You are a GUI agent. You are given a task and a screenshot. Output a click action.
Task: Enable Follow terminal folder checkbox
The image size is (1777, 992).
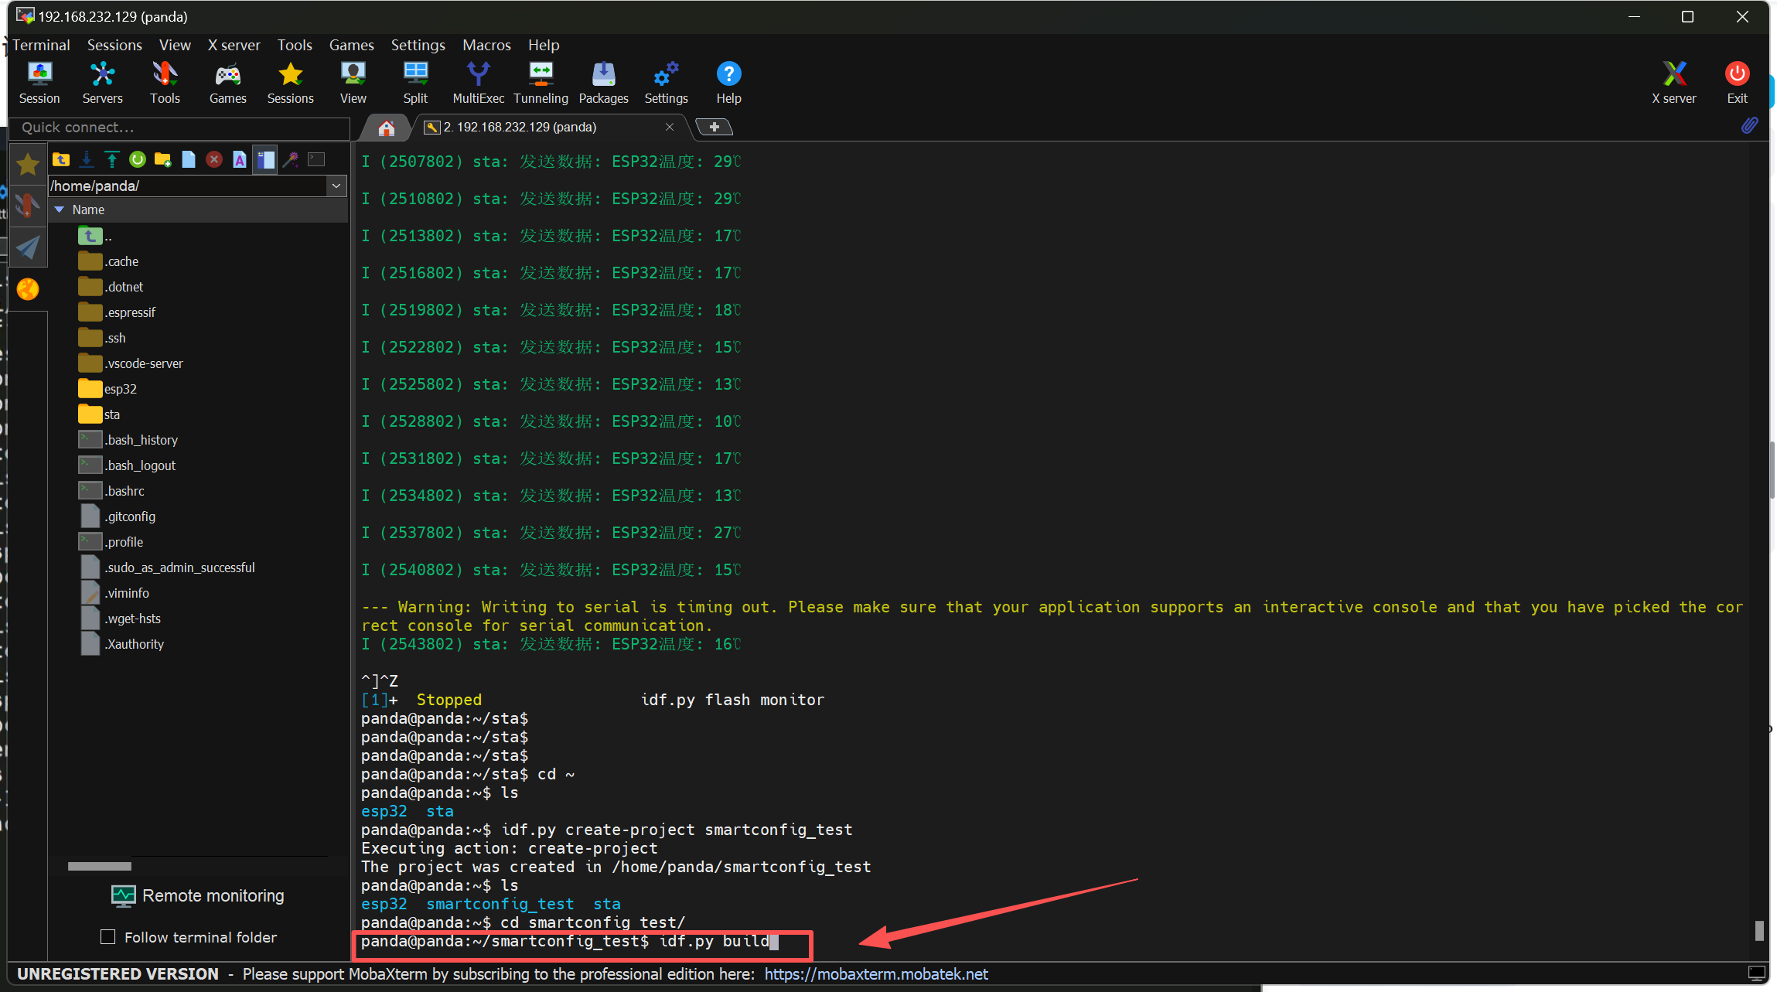pos(108,937)
